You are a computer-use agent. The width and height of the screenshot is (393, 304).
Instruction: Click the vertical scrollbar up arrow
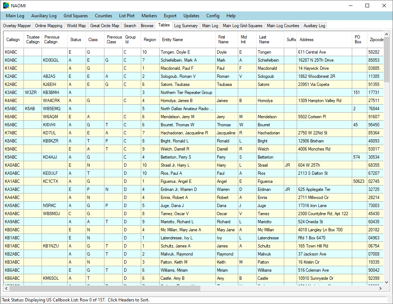386,34
